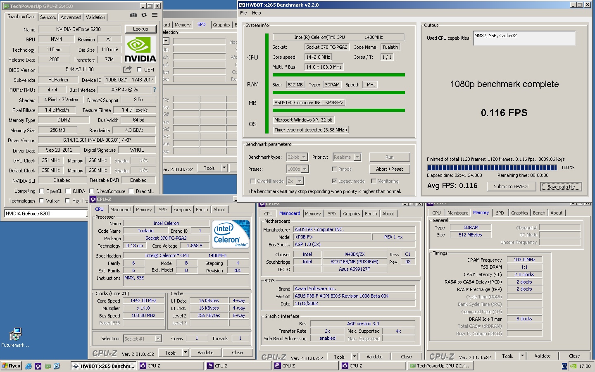Open Tools dropdown arrow in CPU-Z CPU window
Image resolution: width=595 pixels, height=372 pixels.
(x=185, y=353)
